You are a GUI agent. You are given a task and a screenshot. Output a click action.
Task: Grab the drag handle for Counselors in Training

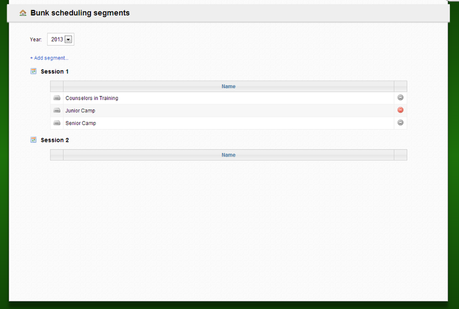(x=57, y=98)
